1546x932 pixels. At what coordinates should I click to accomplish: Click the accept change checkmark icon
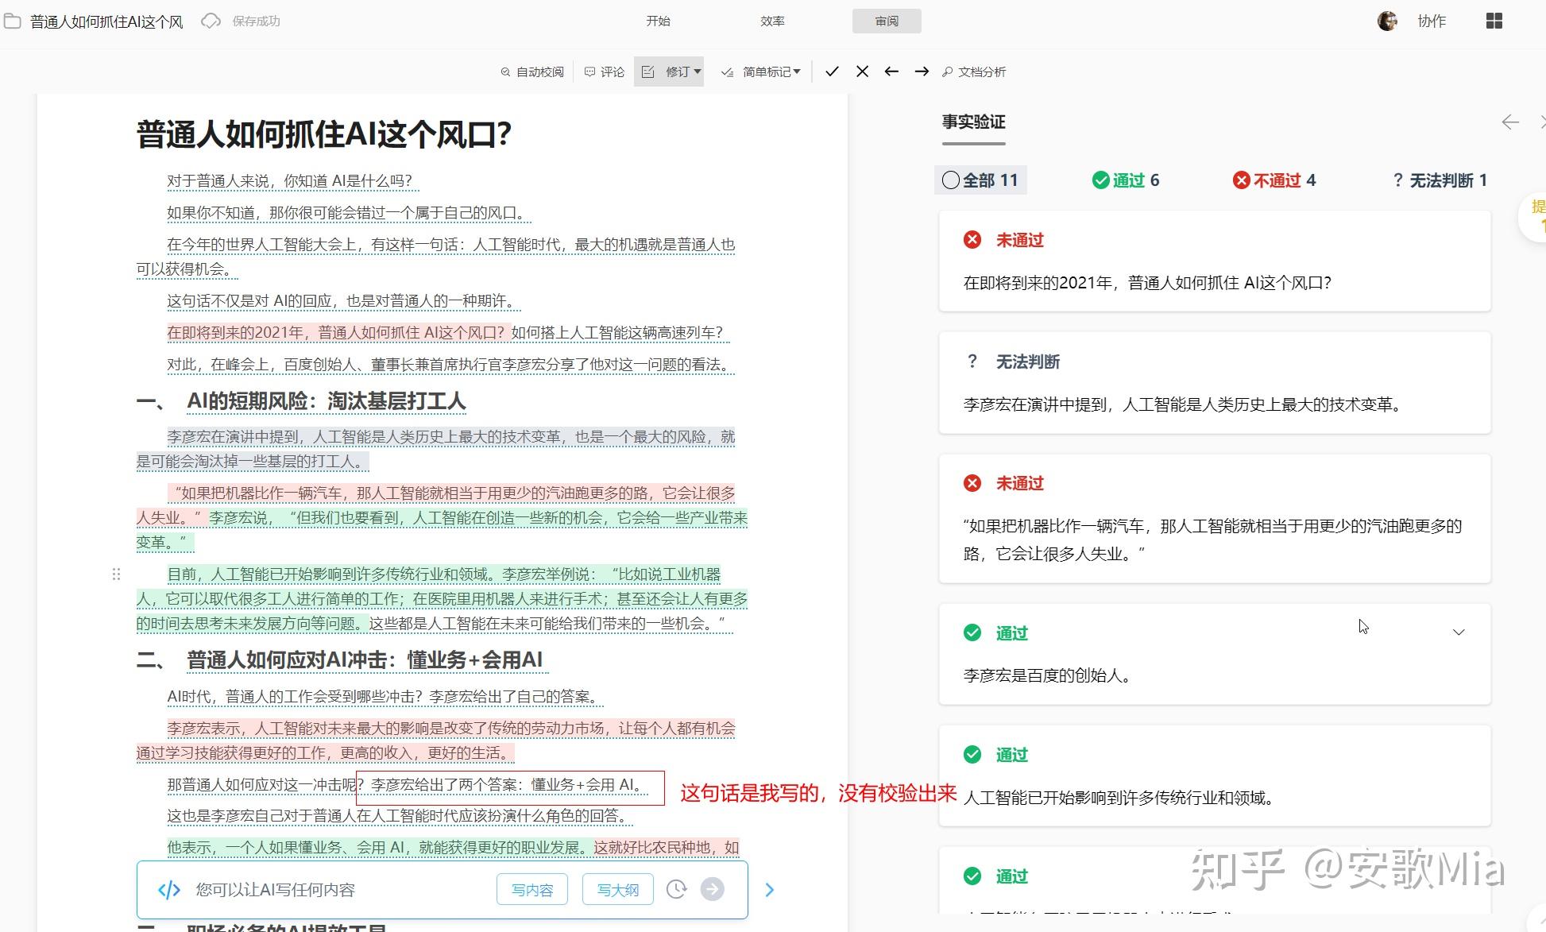pyautogui.click(x=832, y=72)
